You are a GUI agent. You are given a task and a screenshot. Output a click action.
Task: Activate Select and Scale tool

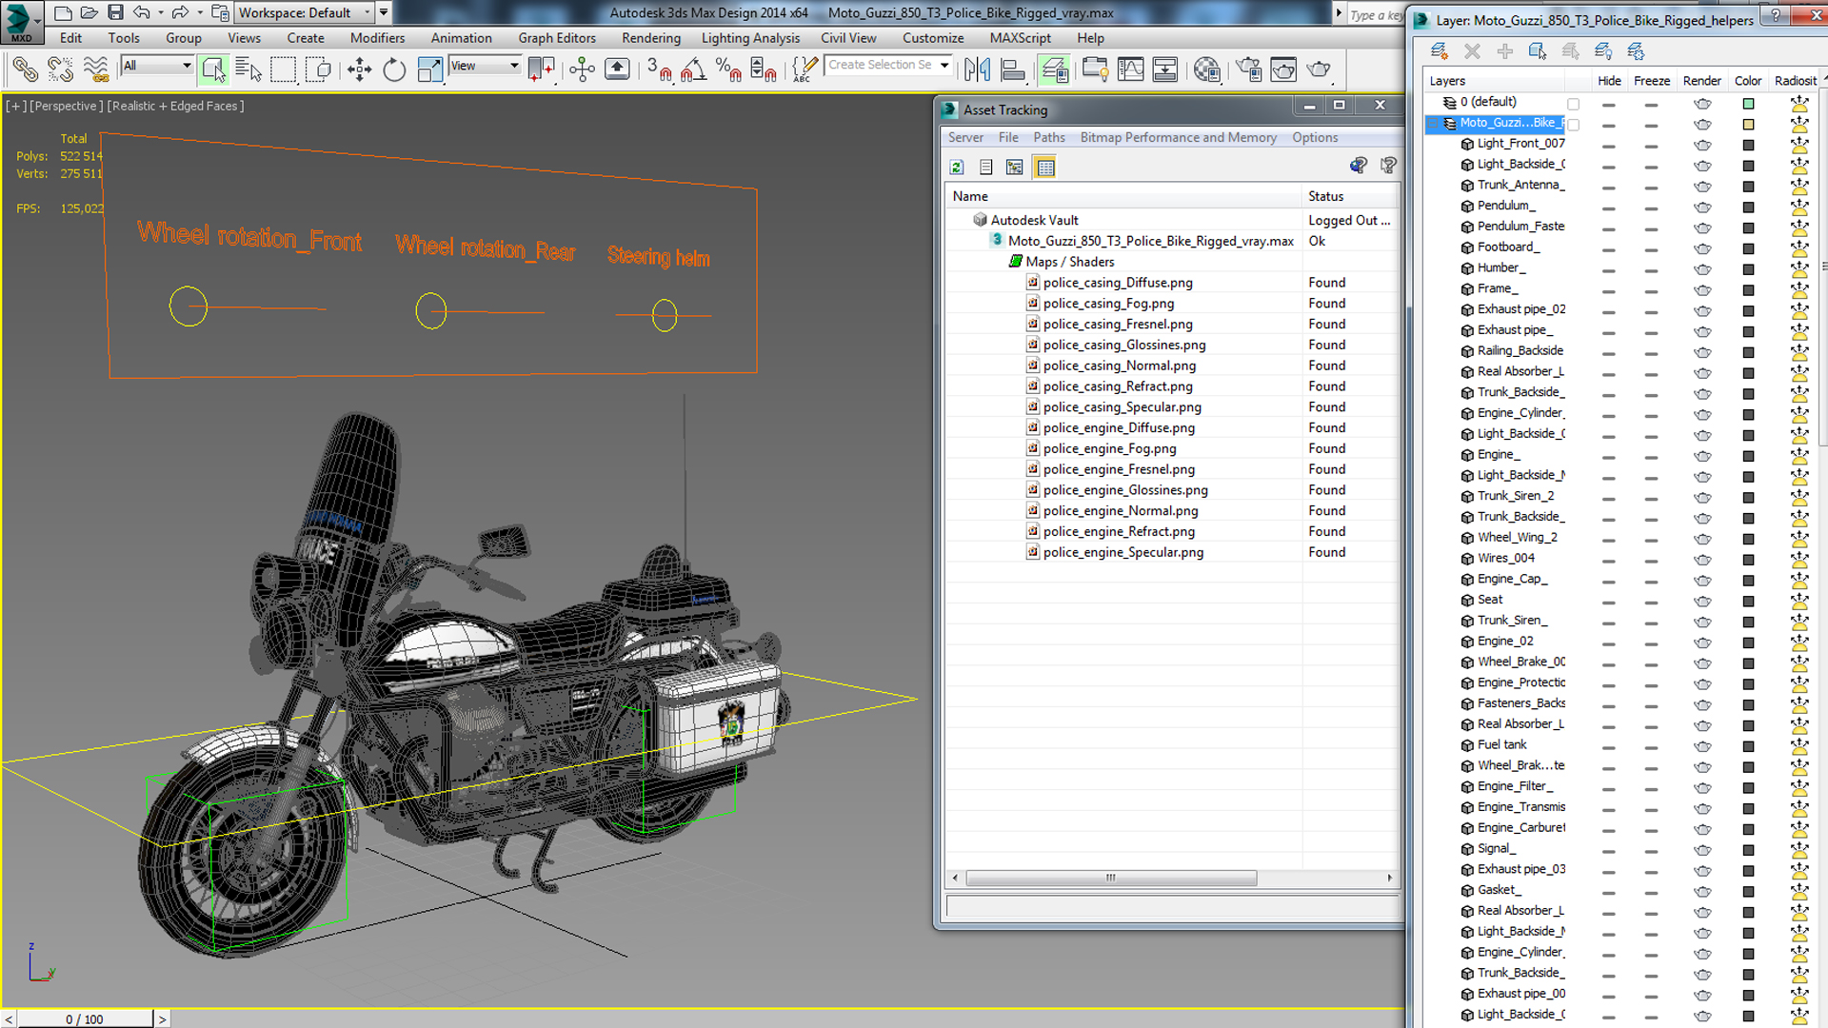(x=429, y=69)
